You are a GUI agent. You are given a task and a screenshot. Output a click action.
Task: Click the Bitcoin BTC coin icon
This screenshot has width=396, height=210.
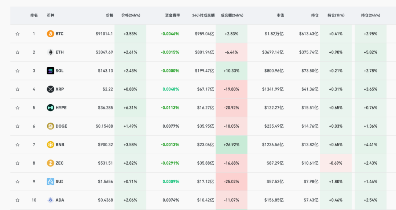coord(50,34)
